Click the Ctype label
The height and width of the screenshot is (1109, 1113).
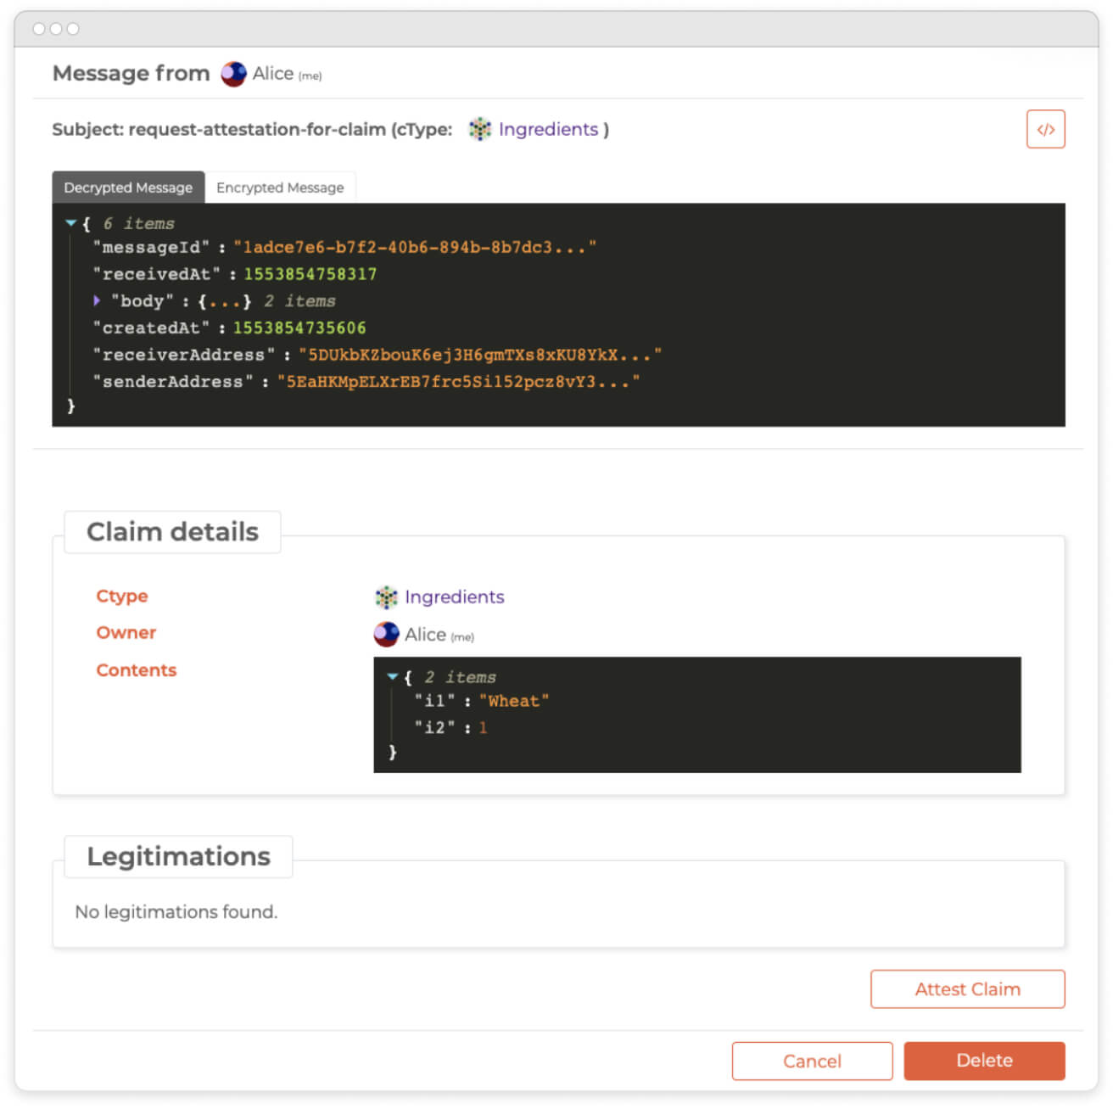tap(121, 597)
